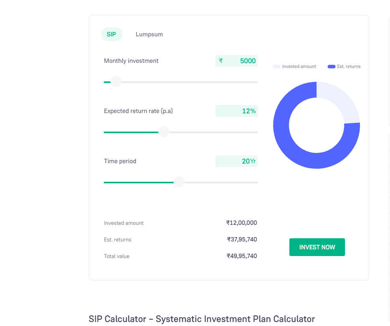This screenshot has height=326, width=390.
Task: Click the Expected return rate slider knob
Action: coord(164,132)
